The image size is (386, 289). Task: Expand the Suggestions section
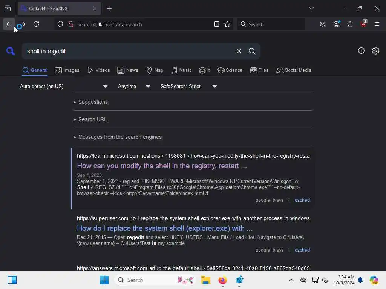click(90, 102)
